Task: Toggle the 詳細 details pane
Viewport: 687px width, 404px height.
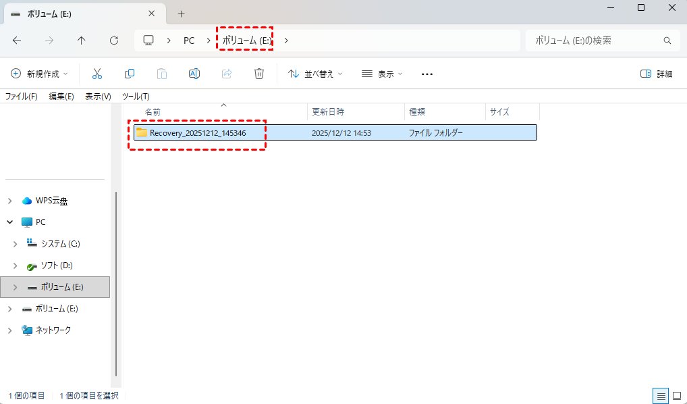Action: point(656,74)
